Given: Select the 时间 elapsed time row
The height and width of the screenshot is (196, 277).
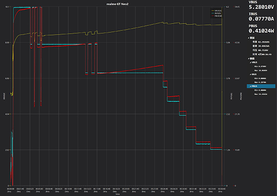Looking at the screenshot, I should [x=261, y=55].
